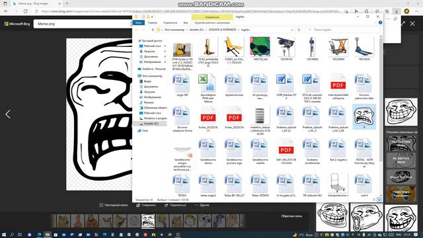Open the yellow forklift image file
Image resolution: width=423 pixels, height=238 pixels.
click(182, 50)
